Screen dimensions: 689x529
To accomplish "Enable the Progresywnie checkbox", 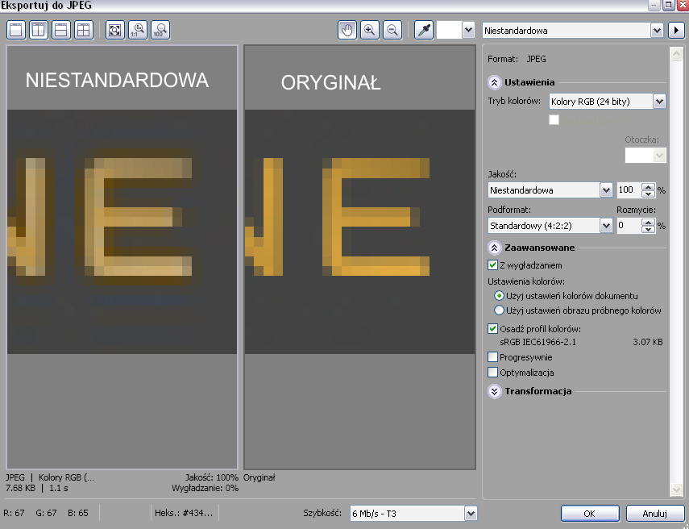I will pyautogui.click(x=494, y=357).
